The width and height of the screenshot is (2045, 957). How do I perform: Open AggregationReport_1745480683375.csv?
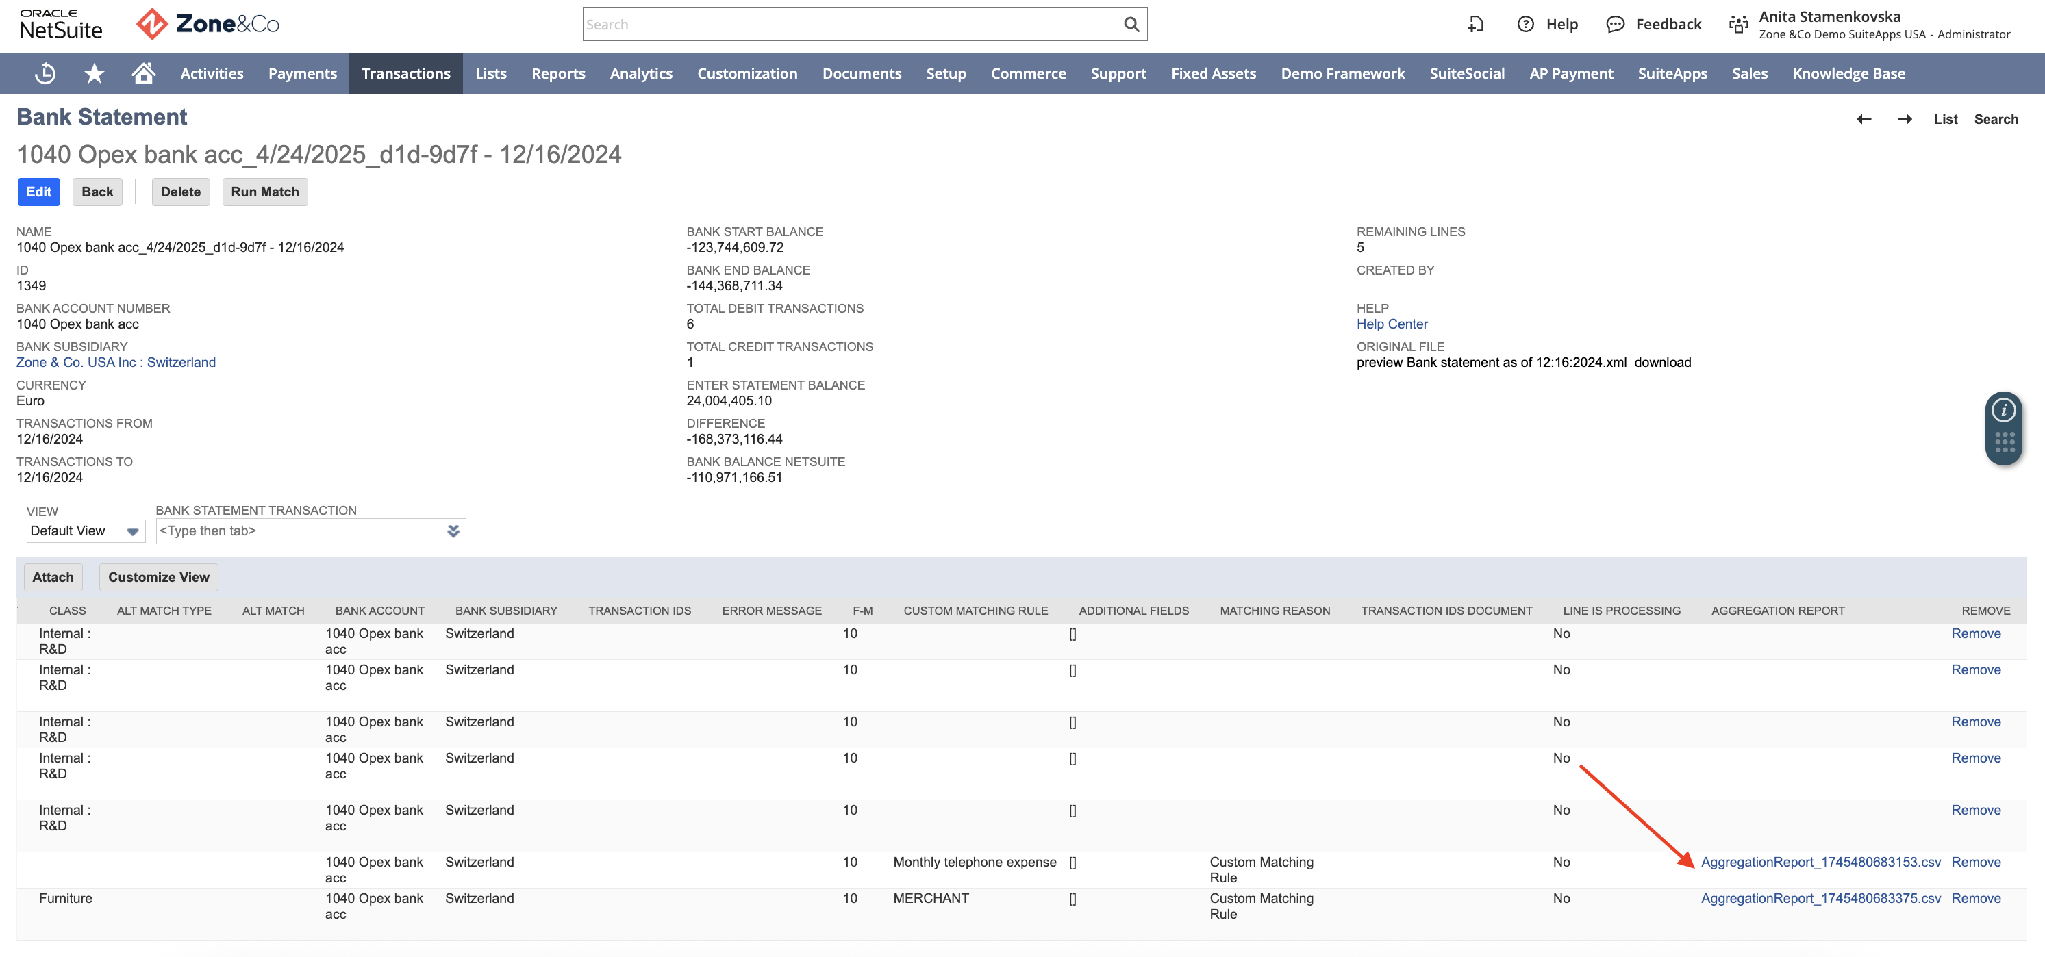click(x=1820, y=898)
